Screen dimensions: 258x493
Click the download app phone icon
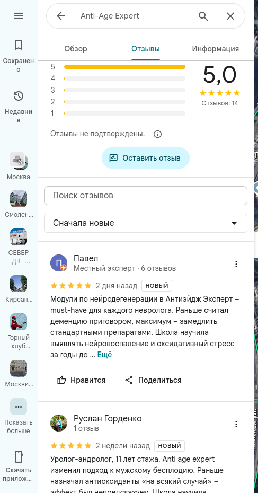(19, 456)
